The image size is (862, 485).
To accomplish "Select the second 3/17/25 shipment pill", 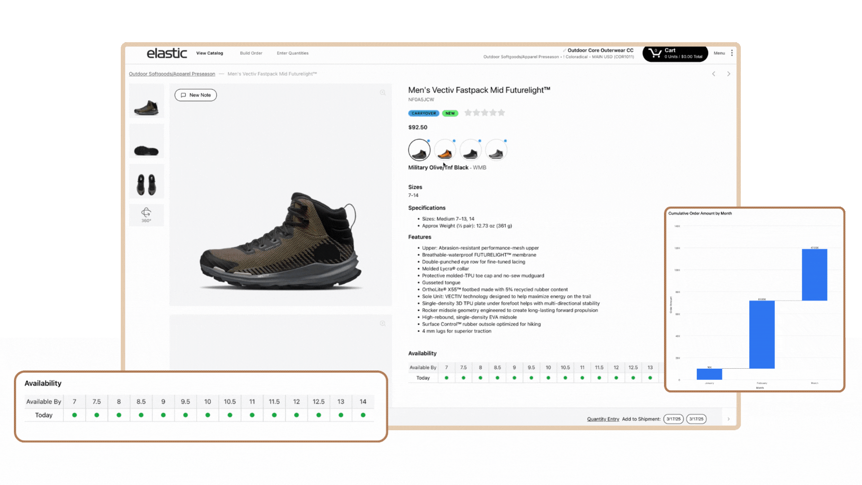I will pyautogui.click(x=696, y=419).
